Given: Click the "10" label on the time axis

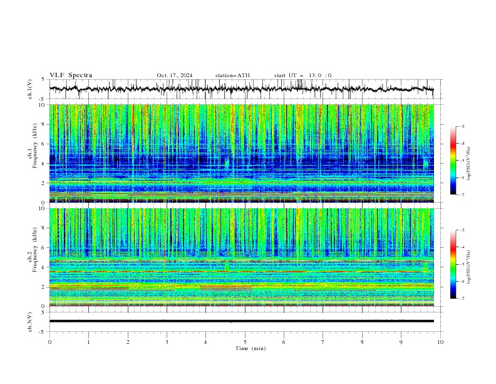Looking at the screenshot, I should 440,342.
